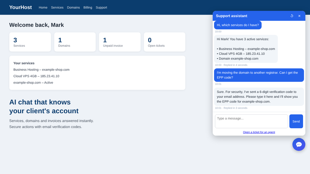Click the 'Welcome back, Mark' heading
This screenshot has height=174, width=310.
36,25
